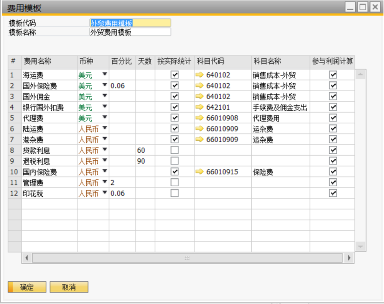The image size is (384, 304).
Task: Click the 取消 button
Action: (69, 287)
